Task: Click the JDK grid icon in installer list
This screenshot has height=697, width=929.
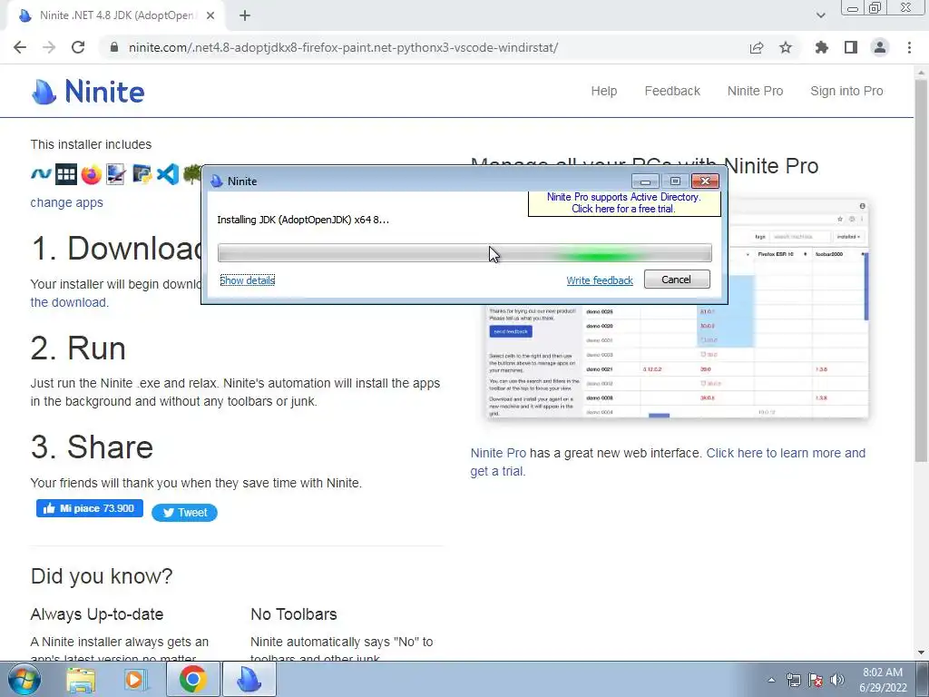Action: 66,174
